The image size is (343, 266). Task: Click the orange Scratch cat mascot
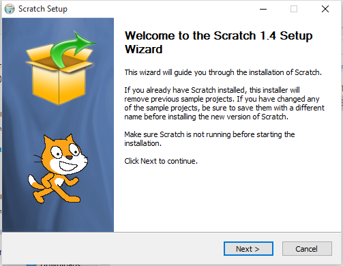point(58,168)
